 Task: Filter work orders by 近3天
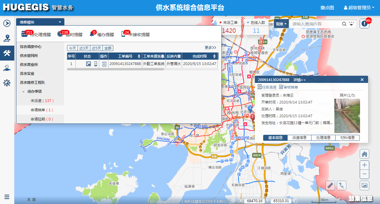tap(84, 48)
